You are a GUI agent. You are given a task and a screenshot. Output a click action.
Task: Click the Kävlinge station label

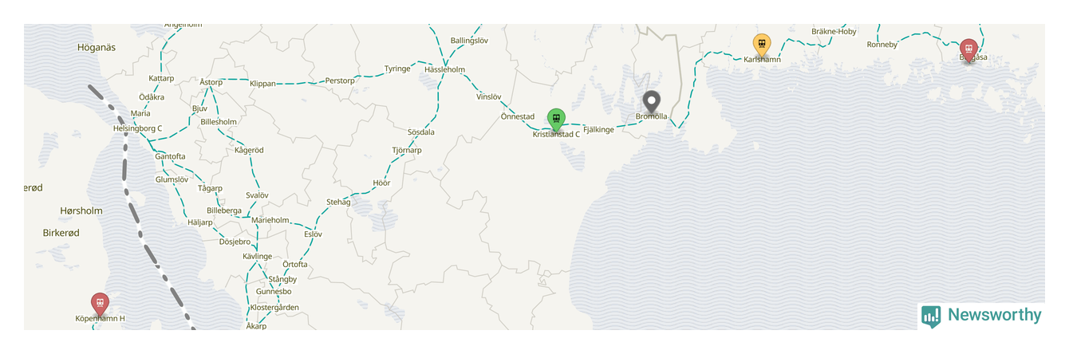(258, 257)
